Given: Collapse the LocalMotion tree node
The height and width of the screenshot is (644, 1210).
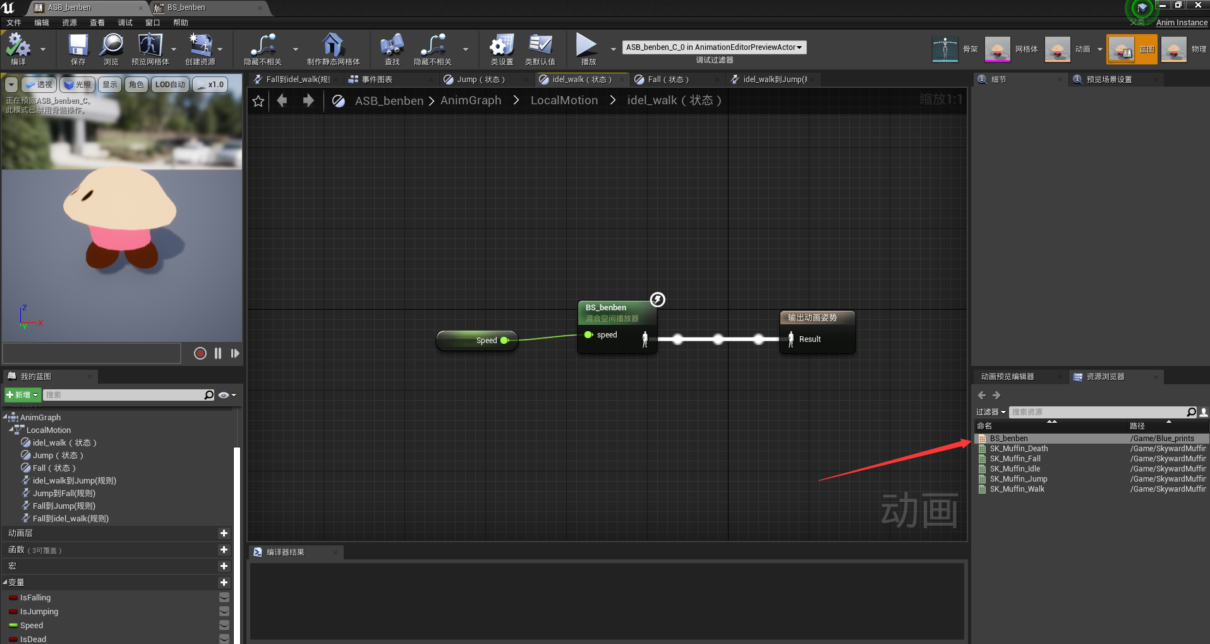Looking at the screenshot, I should point(11,430).
